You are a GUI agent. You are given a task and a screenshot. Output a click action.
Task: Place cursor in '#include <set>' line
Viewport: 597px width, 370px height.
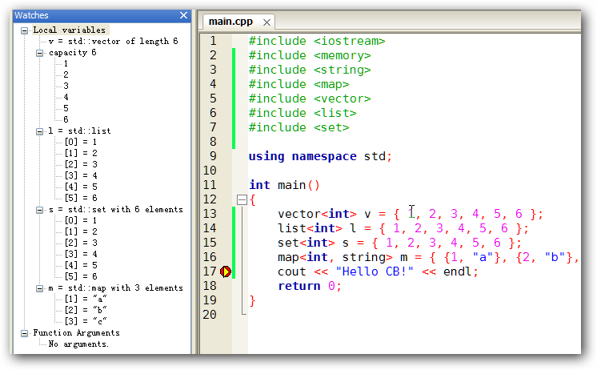298,127
